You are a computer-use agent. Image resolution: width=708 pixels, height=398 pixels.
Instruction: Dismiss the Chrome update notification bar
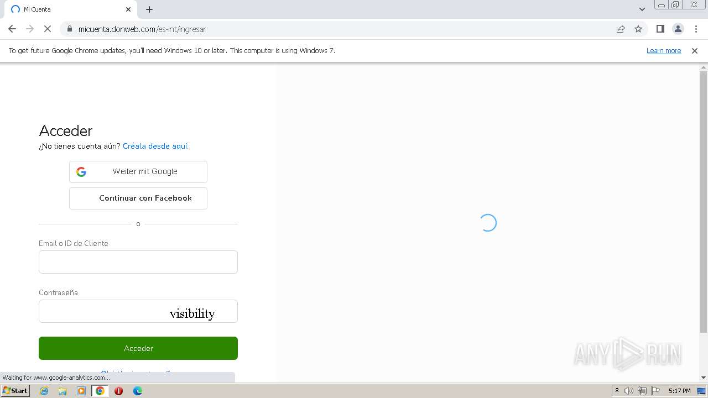point(695,50)
